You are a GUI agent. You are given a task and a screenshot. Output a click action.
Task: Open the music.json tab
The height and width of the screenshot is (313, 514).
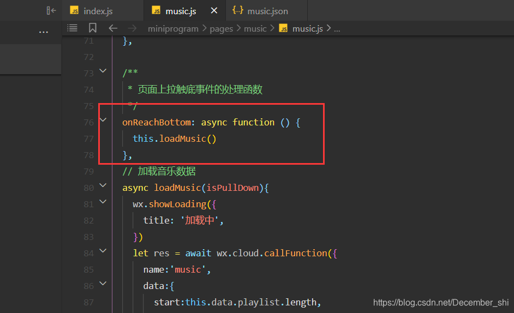[x=266, y=11]
